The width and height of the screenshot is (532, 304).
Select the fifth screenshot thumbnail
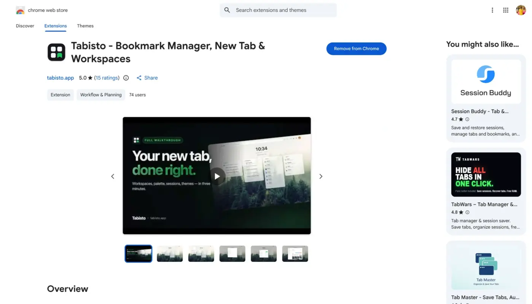263,254
